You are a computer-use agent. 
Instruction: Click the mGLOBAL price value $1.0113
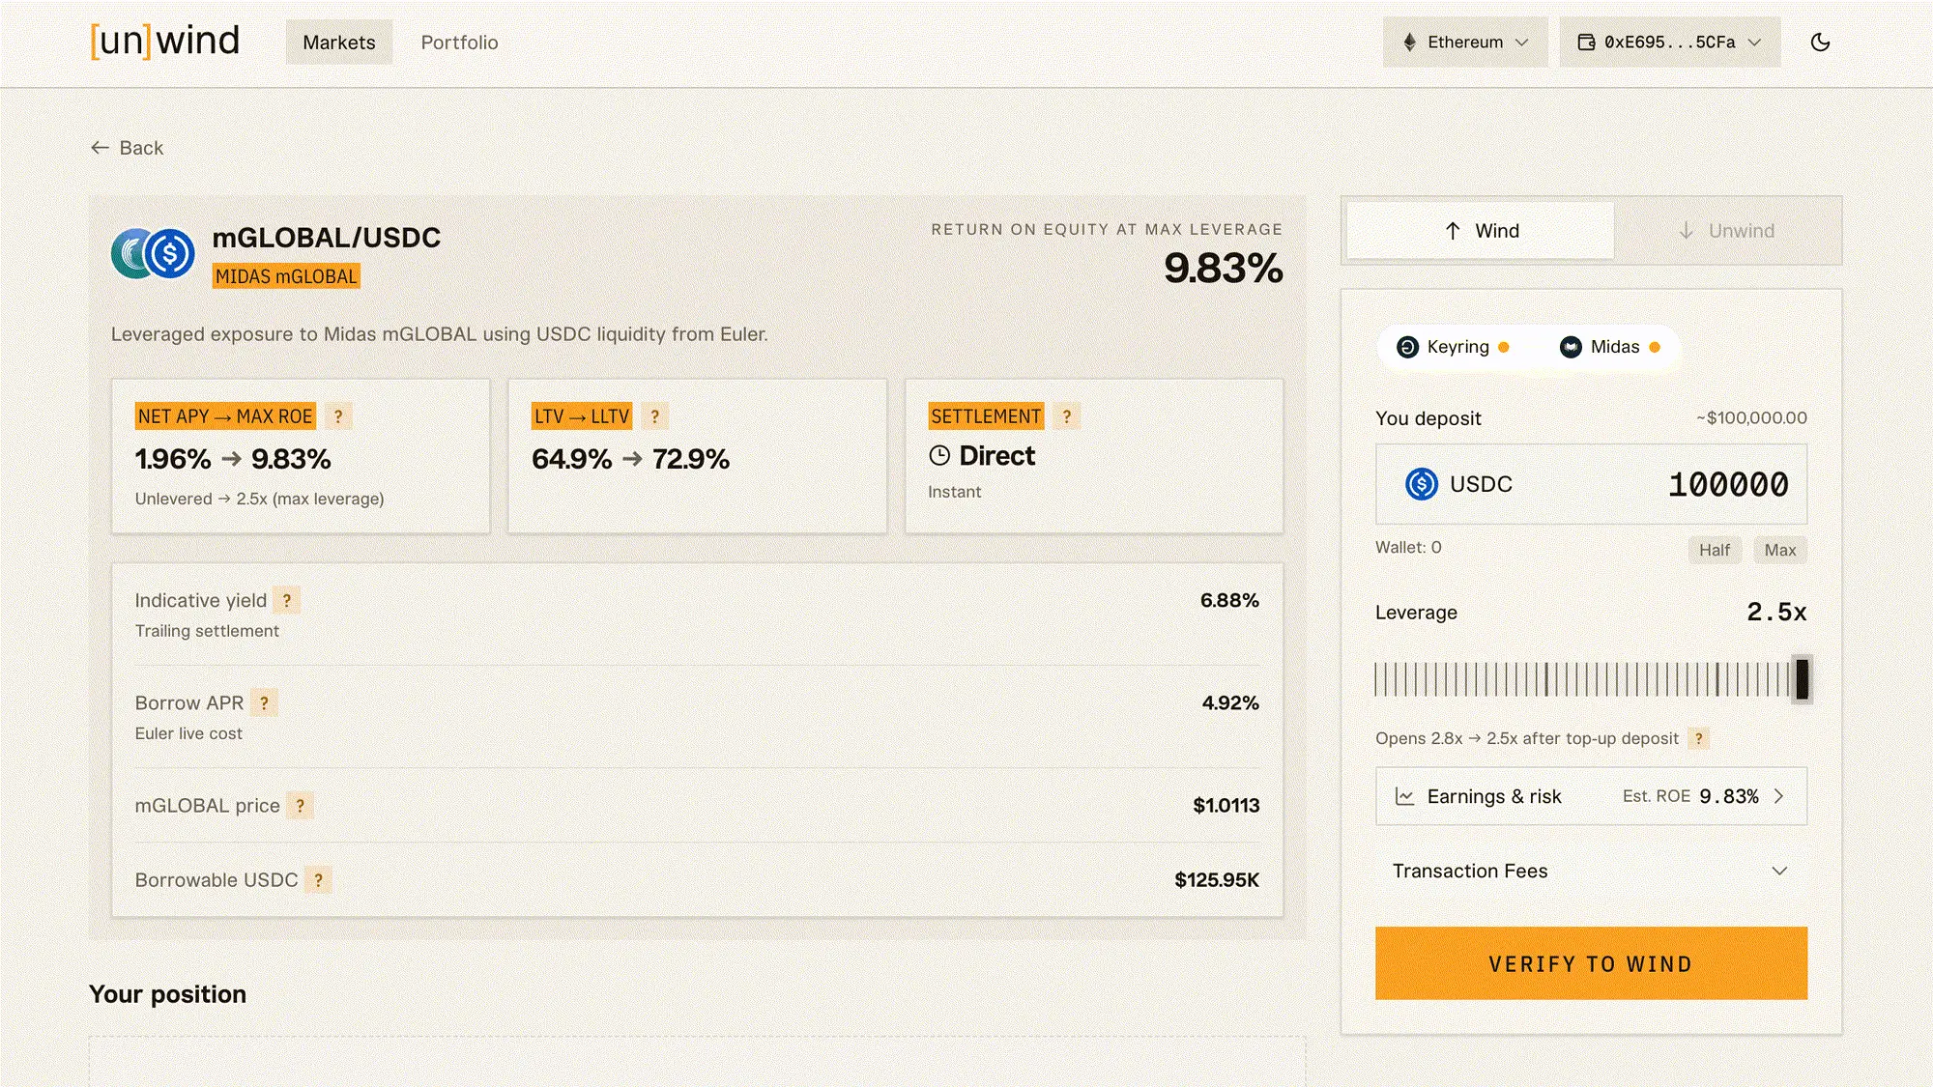click(x=1226, y=806)
